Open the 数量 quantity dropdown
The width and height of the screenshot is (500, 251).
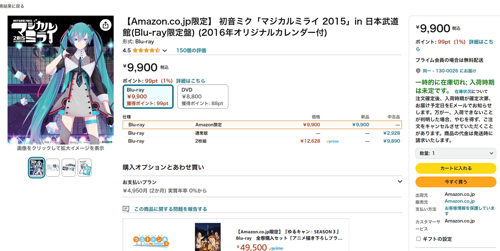(x=455, y=153)
